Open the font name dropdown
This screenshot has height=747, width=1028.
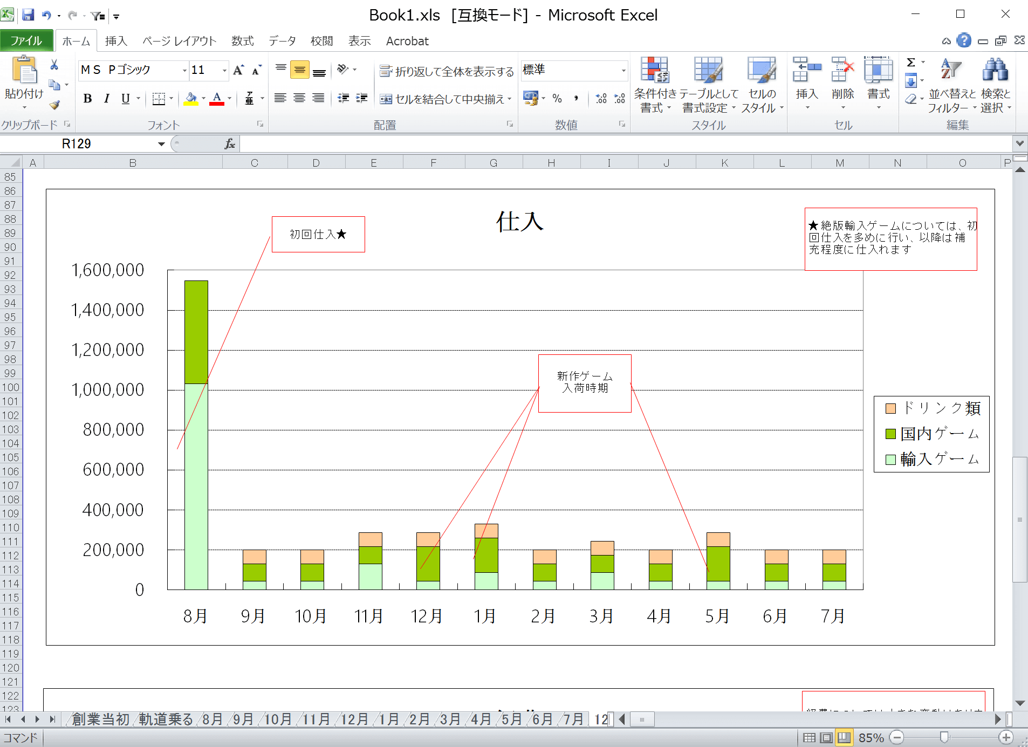coord(184,71)
